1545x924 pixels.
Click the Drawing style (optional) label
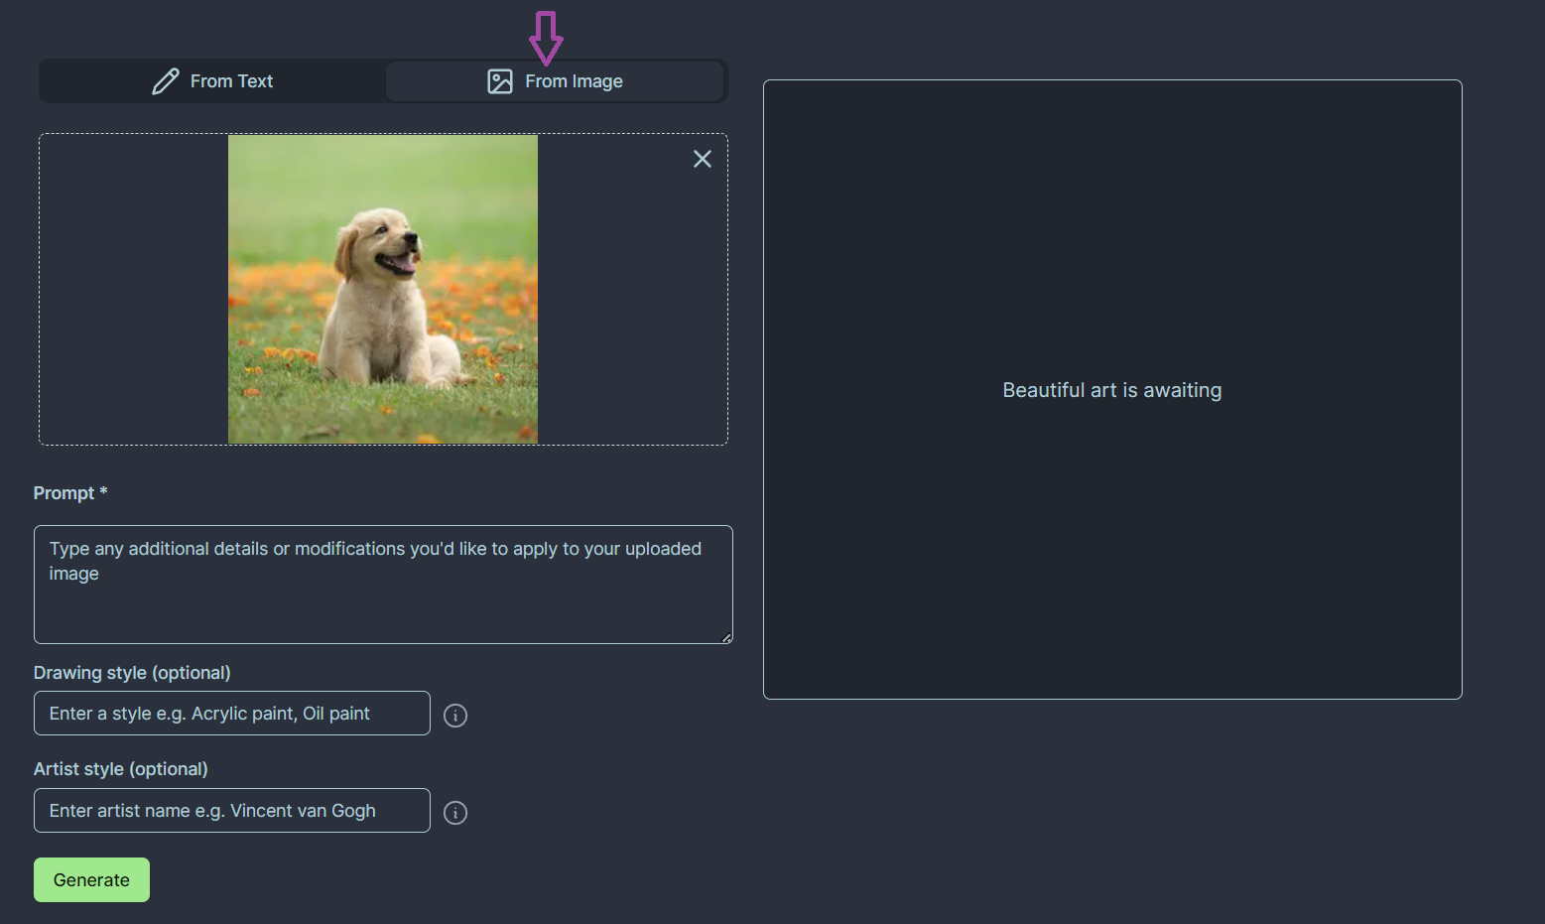[132, 673]
